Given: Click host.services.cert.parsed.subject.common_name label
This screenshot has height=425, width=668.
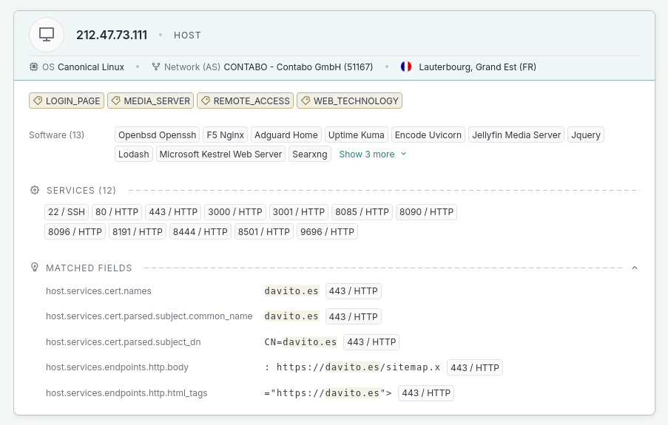Looking at the screenshot, I should pos(149,316).
